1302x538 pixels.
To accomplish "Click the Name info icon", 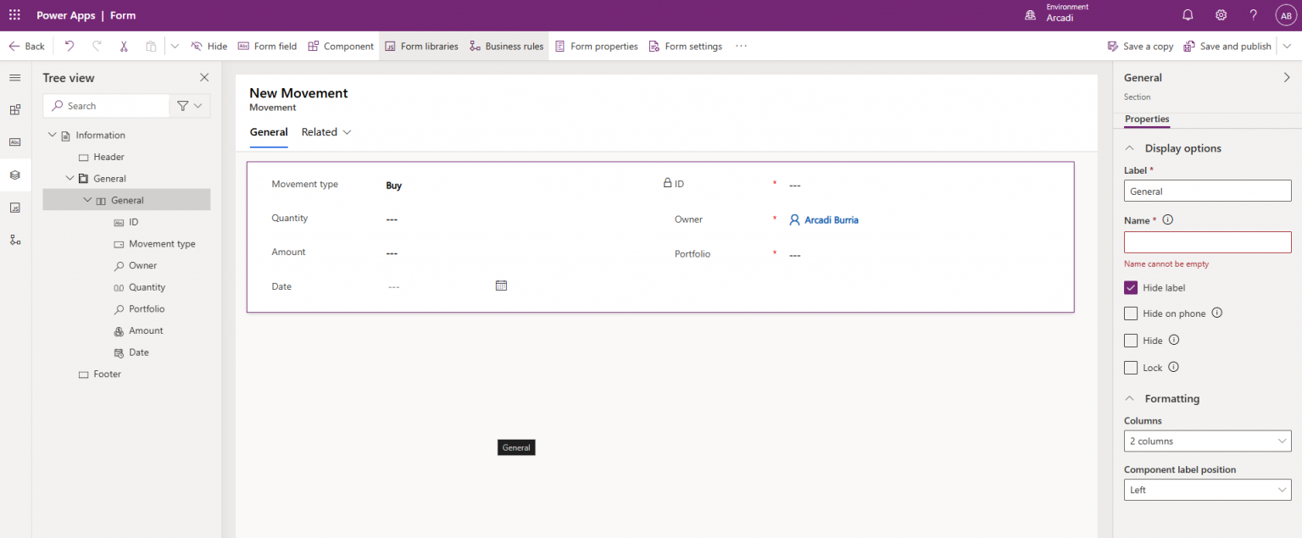I will 1168,220.
